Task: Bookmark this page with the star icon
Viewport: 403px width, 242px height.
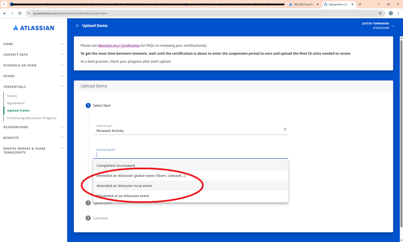Action: [380, 13]
